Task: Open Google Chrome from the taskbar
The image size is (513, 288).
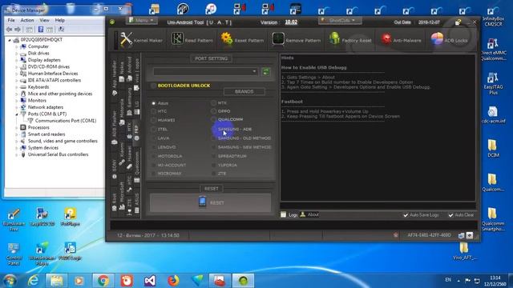Action: click(103, 281)
